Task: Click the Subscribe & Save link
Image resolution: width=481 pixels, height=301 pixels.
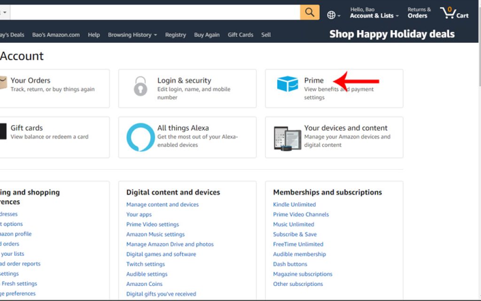Action: pos(295,234)
